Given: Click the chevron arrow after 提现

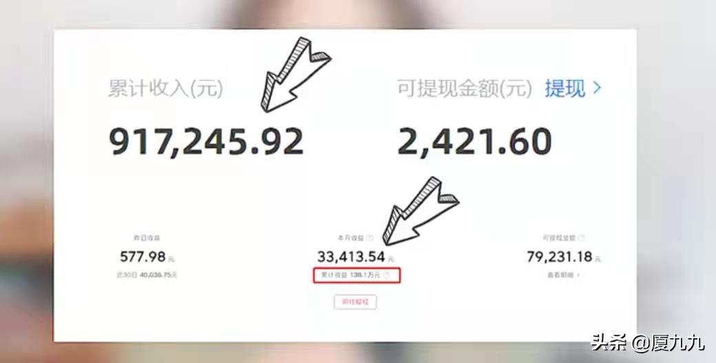Looking at the screenshot, I should pyautogui.click(x=596, y=88).
